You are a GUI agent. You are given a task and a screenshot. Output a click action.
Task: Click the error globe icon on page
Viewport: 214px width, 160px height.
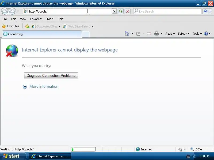(x=12, y=51)
